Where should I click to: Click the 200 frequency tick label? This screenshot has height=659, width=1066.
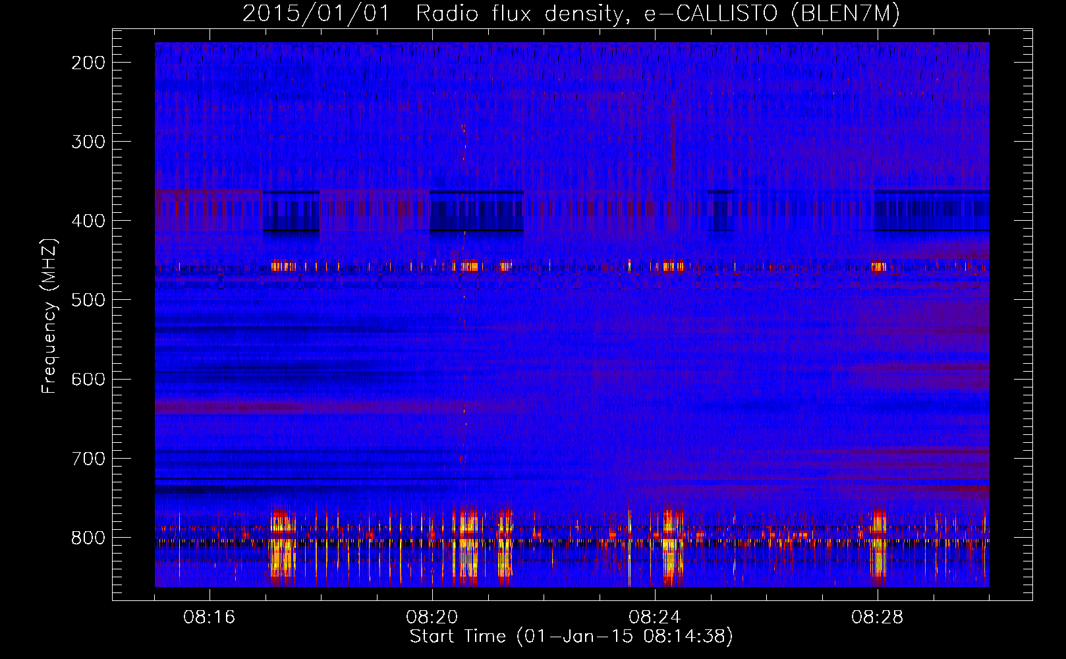(x=88, y=63)
